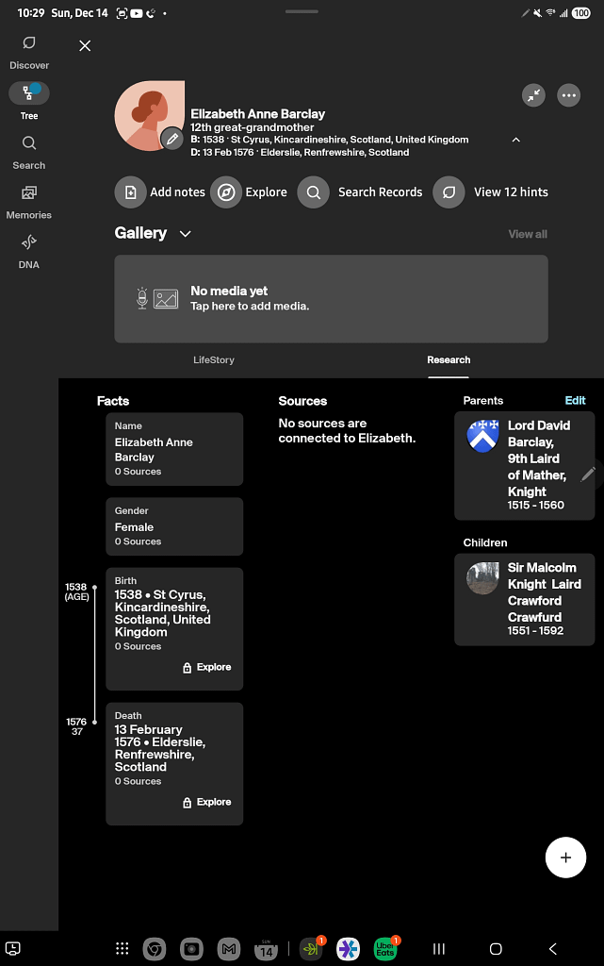Open the DNA section icon
This screenshot has width=604, height=966.
click(29, 242)
